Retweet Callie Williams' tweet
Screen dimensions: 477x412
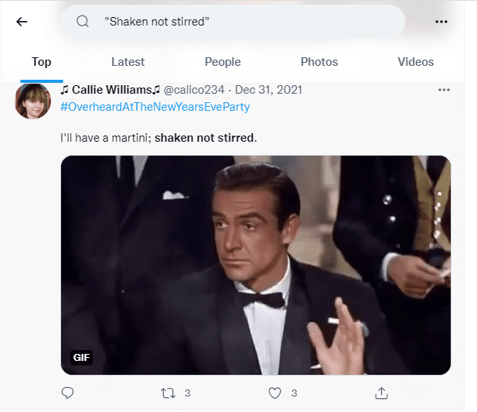[168, 393]
